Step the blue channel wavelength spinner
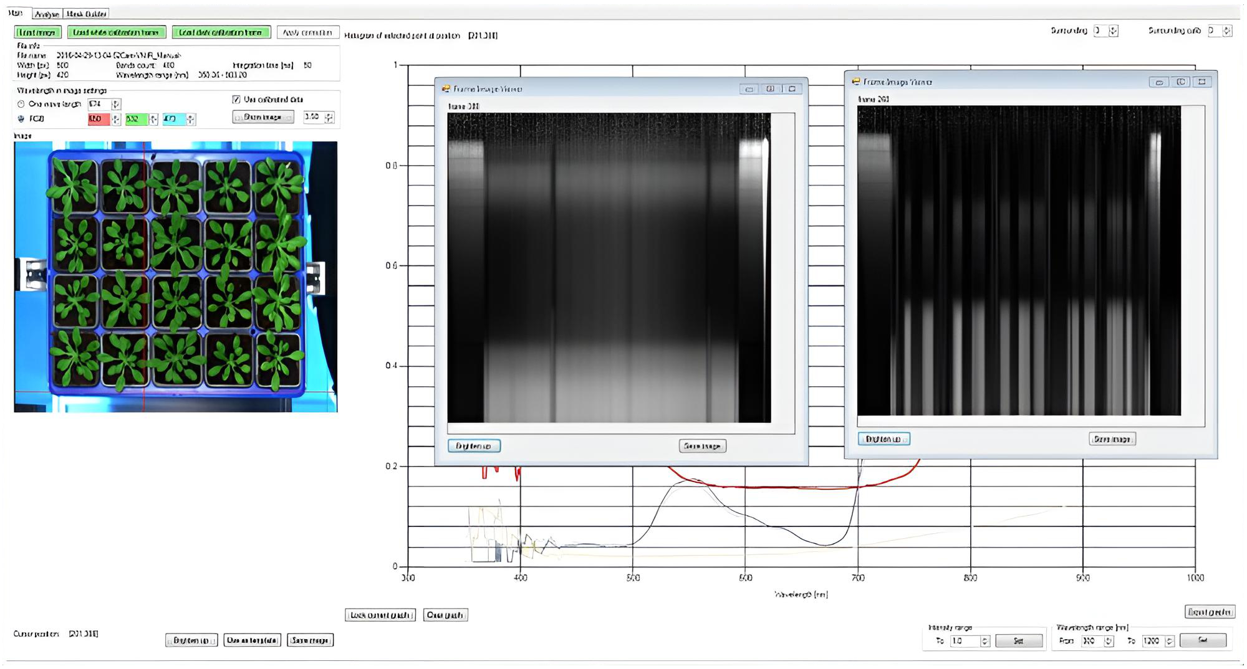Image resolution: width=1247 pixels, height=669 pixels. (x=191, y=119)
